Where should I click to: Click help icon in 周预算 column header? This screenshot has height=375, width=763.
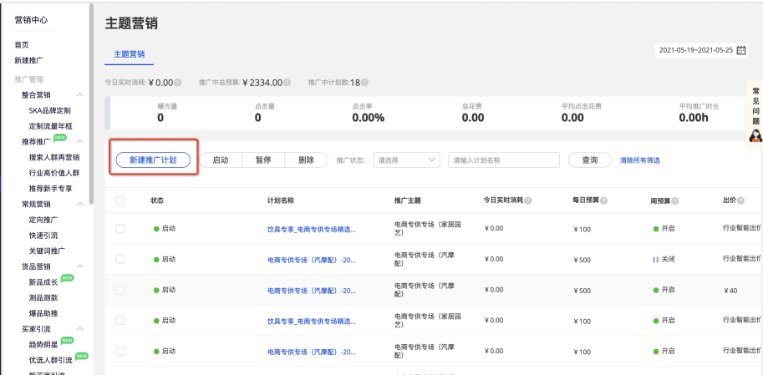coord(676,201)
